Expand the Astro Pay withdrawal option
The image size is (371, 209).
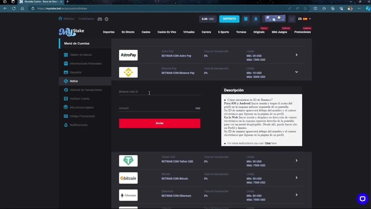[x=296, y=55]
